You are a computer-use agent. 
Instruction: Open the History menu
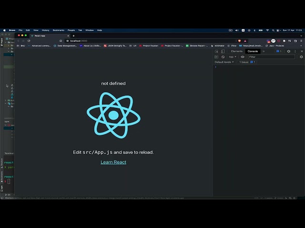click(45, 30)
